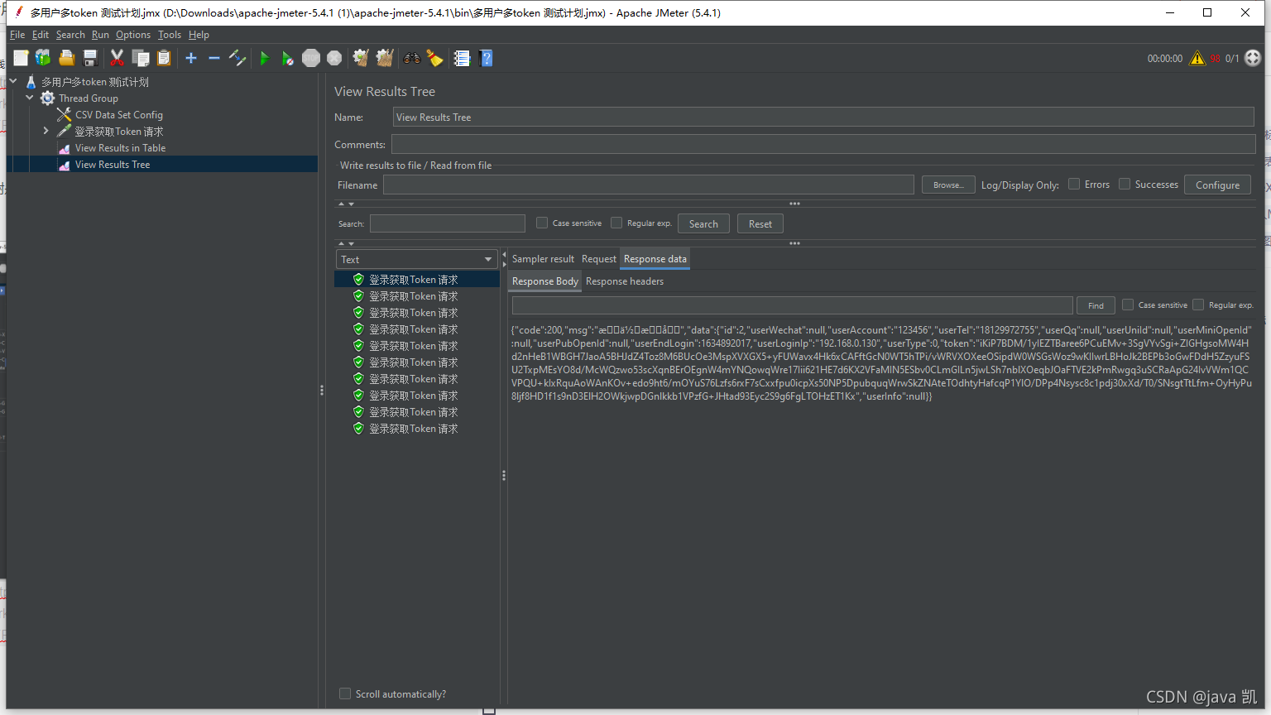Select the Thread Group node
The width and height of the screenshot is (1271, 715).
[x=88, y=98]
